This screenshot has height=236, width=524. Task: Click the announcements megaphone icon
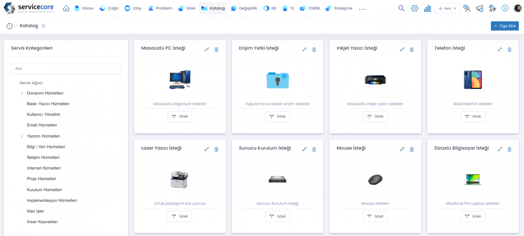[x=480, y=8]
